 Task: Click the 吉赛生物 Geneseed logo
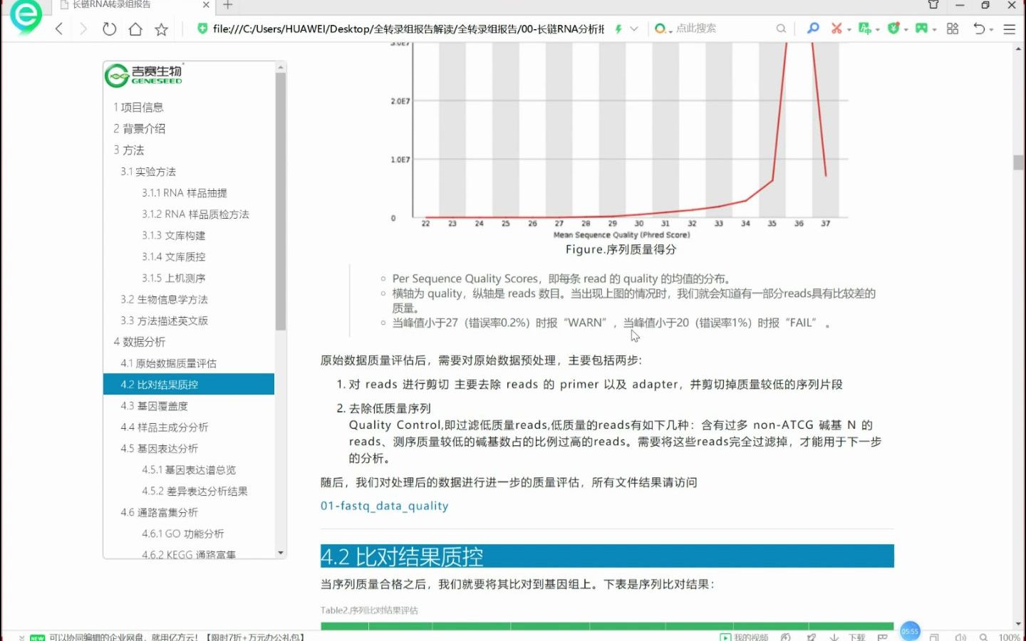tap(144, 75)
